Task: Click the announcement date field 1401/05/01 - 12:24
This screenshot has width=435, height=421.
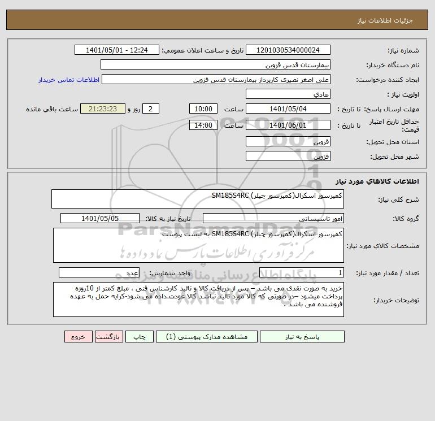Action: click(x=117, y=50)
